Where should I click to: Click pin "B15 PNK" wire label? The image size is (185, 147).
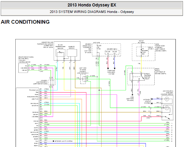[x=44, y=120]
